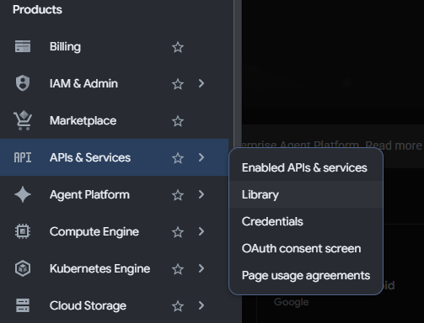Open the Agent Platform product
The height and width of the screenshot is (323, 424).
(x=89, y=195)
